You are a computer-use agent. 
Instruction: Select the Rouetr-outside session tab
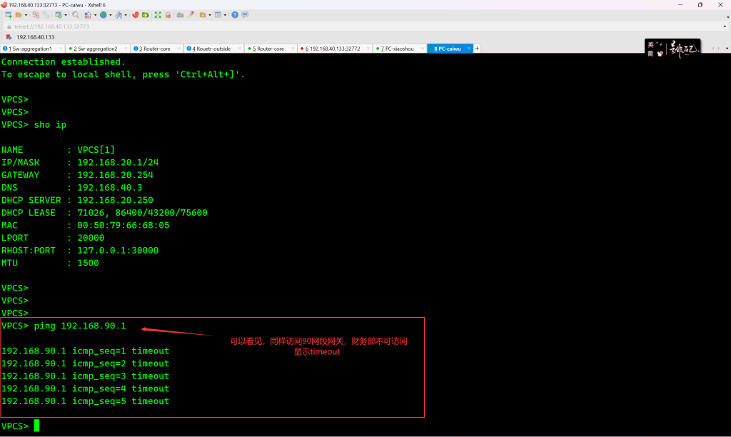point(211,49)
